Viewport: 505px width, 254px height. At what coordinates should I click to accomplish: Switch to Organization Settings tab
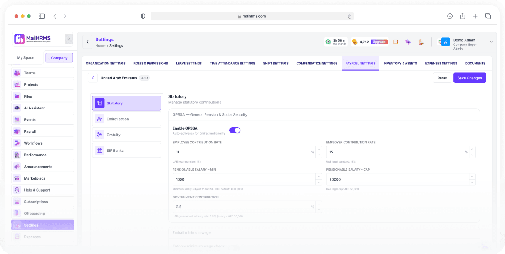[x=106, y=63]
